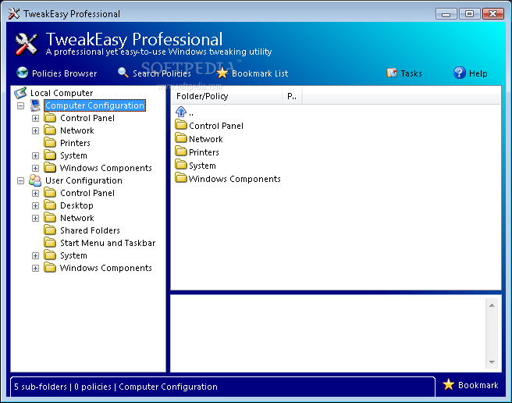The width and height of the screenshot is (512, 403).
Task: Click Network folder icon in right list
Action: pyautogui.click(x=180, y=138)
